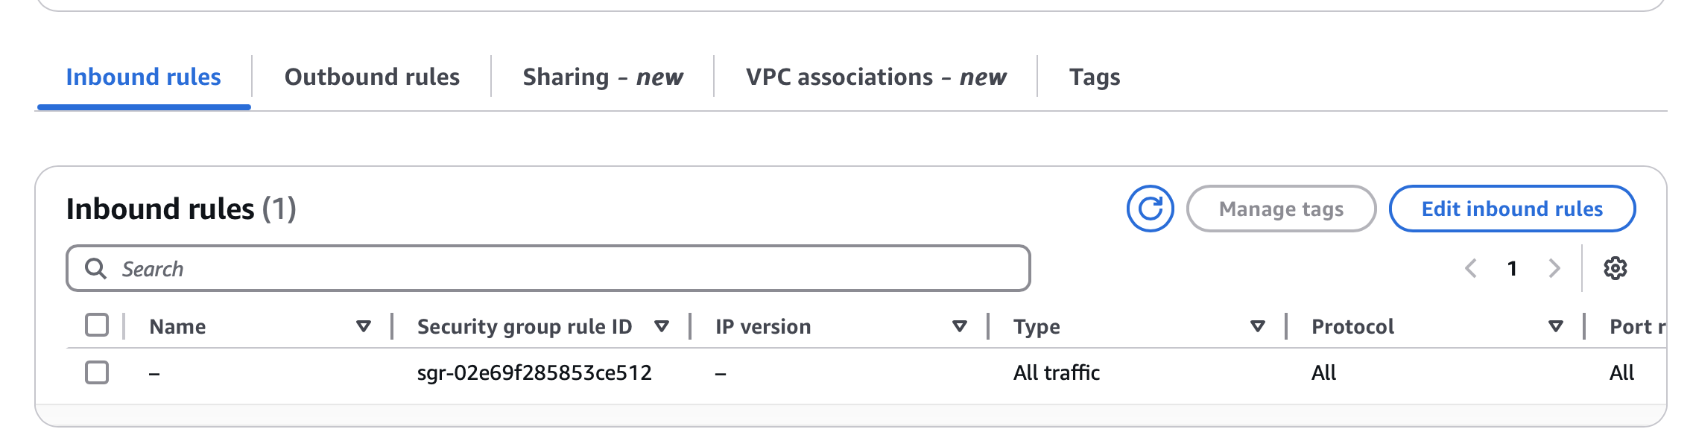Open table preferences gear icon
Image resolution: width=1693 pixels, height=432 pixels.
(1615, 268)
